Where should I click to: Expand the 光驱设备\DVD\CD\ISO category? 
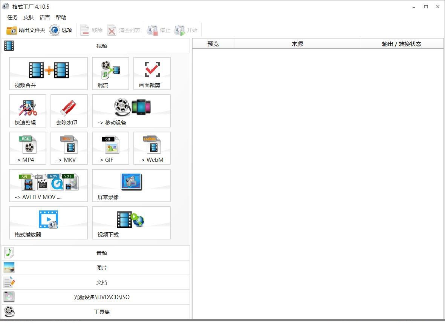96,297
